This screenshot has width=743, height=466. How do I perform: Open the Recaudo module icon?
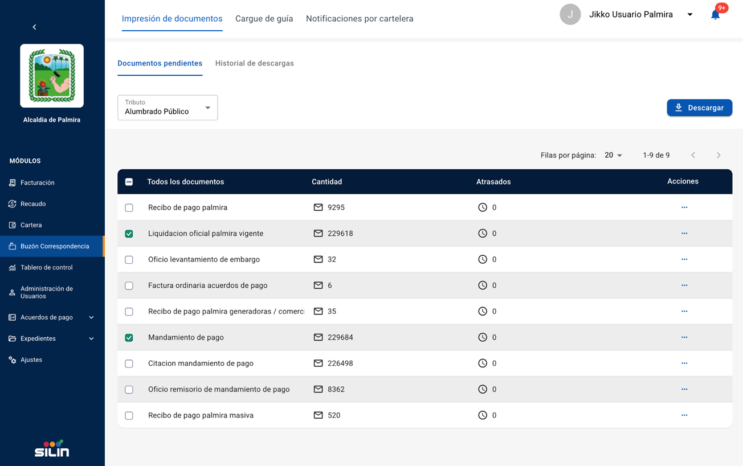13,204
